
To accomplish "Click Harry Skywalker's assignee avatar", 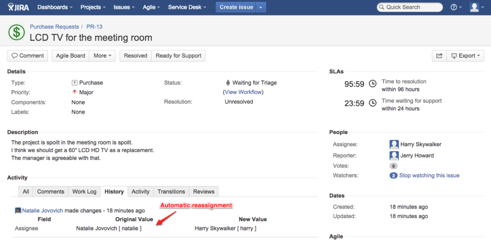I will point(394,145).
